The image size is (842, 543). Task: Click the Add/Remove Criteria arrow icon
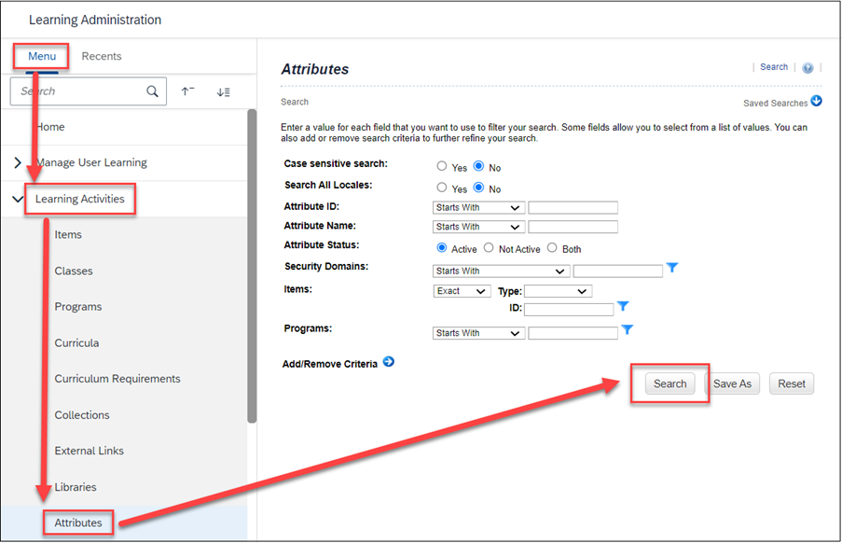pos(388,364)
